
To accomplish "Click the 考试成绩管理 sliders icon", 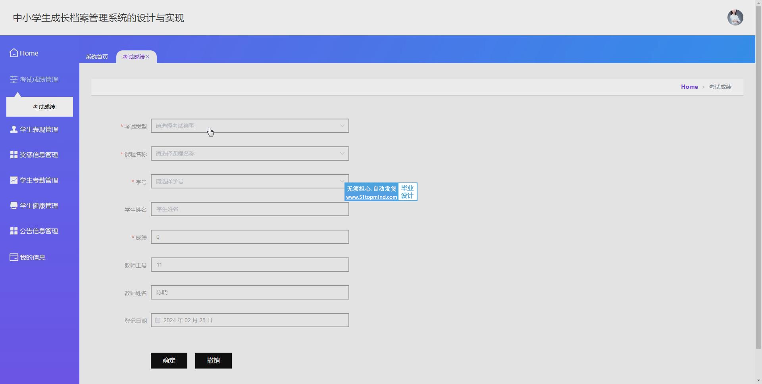I will tap(14, 80).
